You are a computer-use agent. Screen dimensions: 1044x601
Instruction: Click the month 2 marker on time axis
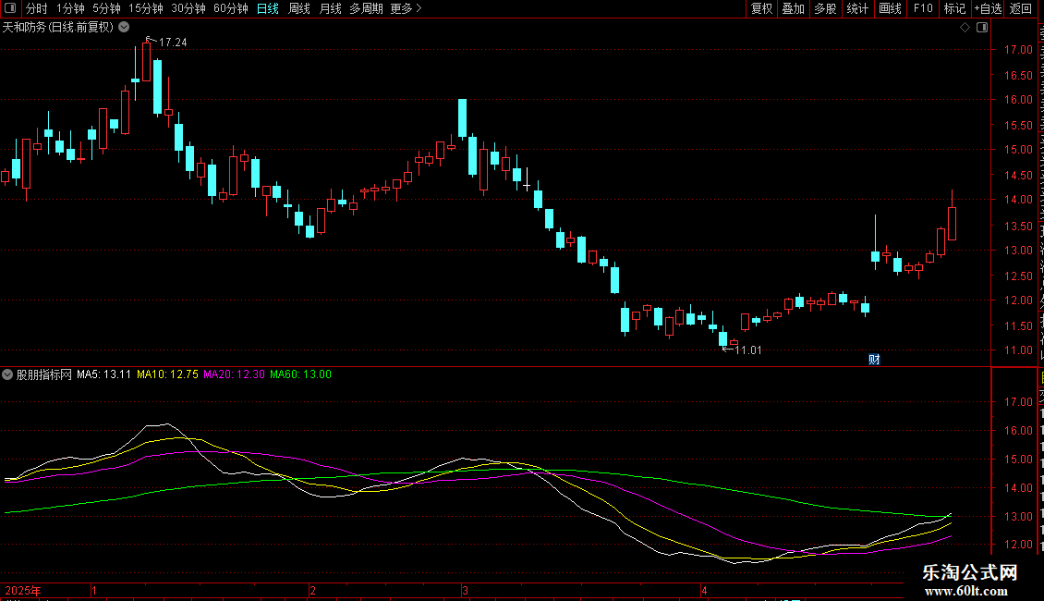pos(313,591)
